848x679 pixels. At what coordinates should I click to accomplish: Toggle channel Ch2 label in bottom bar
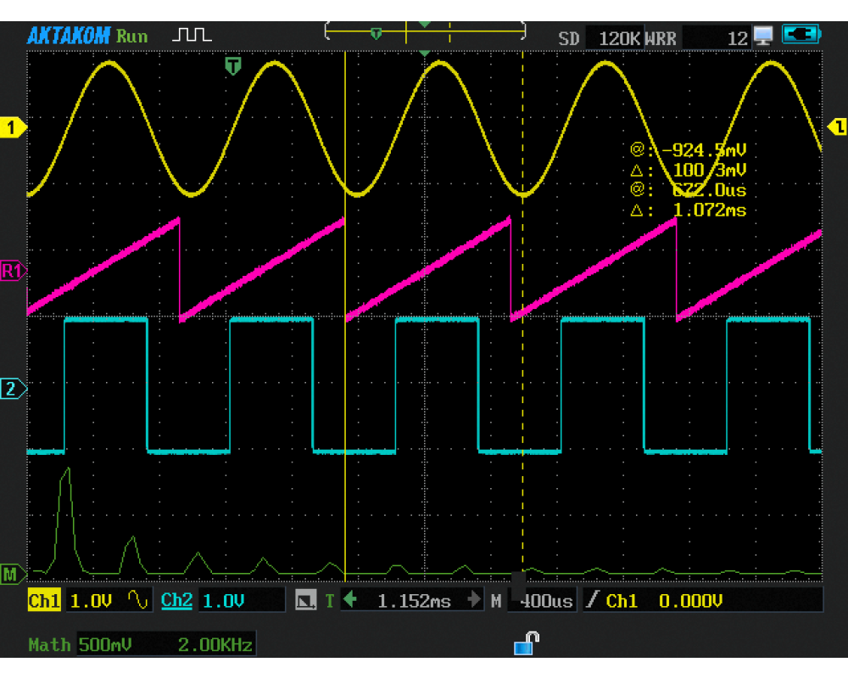click(176, 601)
